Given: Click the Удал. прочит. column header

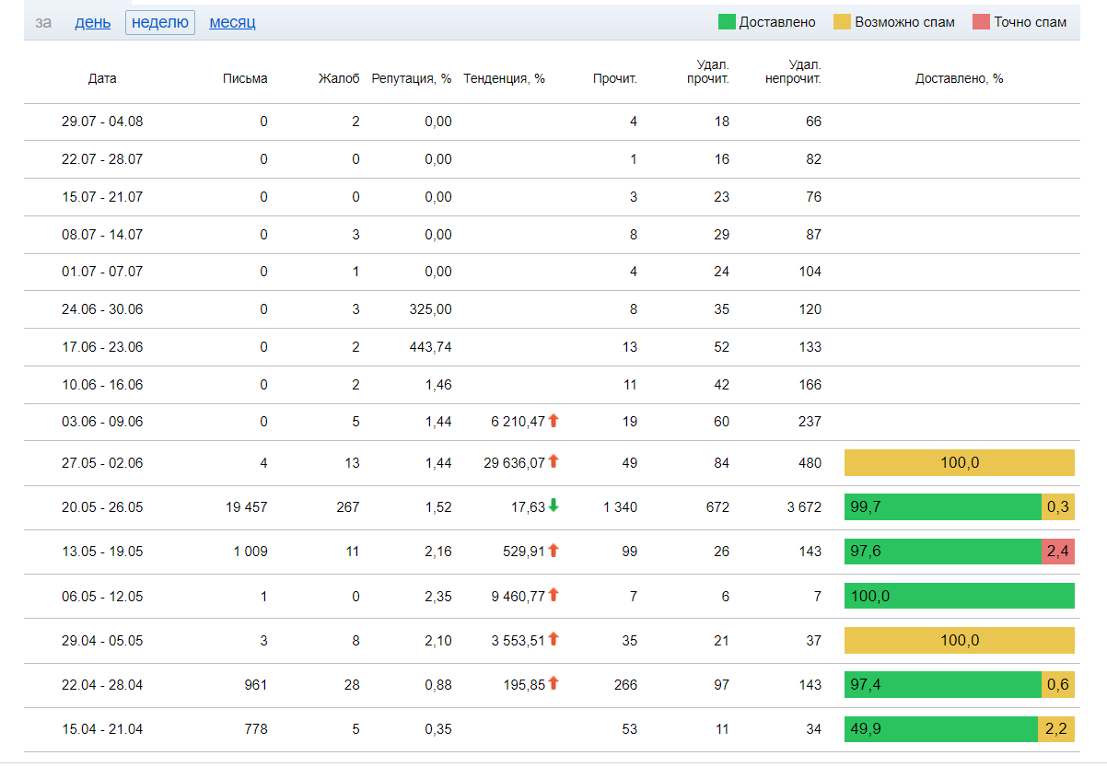Looking at the screenshot, I should click(x=708, y=72).
